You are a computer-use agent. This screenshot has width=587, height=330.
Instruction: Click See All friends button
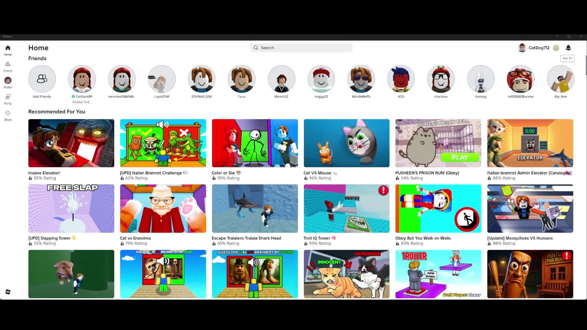coord(567,58)
